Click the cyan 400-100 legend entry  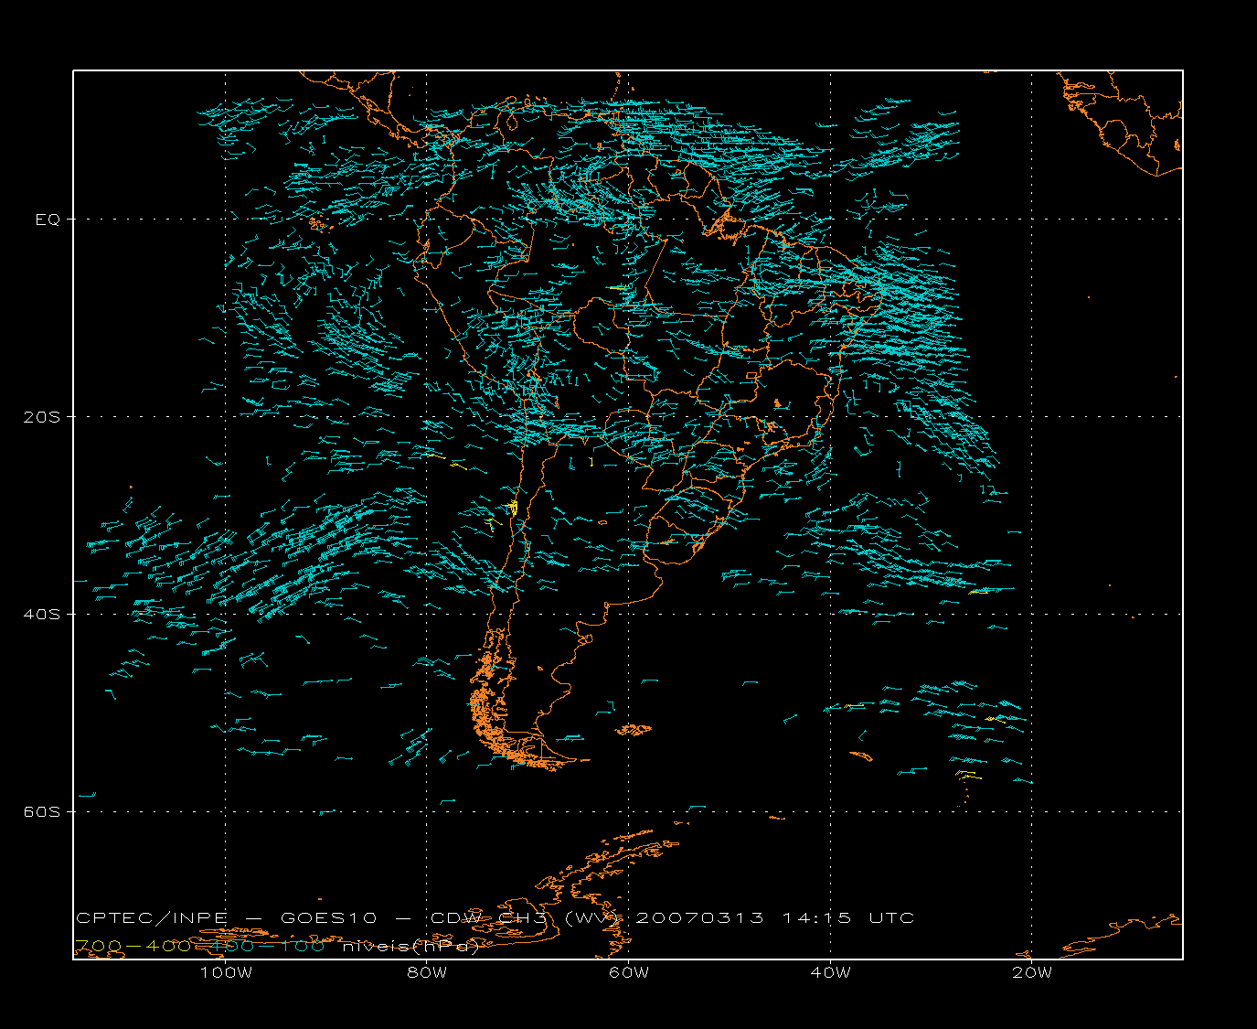click(267, 946)
